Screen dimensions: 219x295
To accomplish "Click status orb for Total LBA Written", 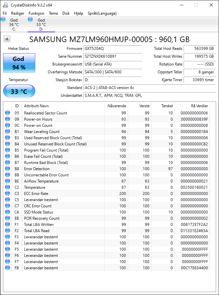I will [7, 225].
